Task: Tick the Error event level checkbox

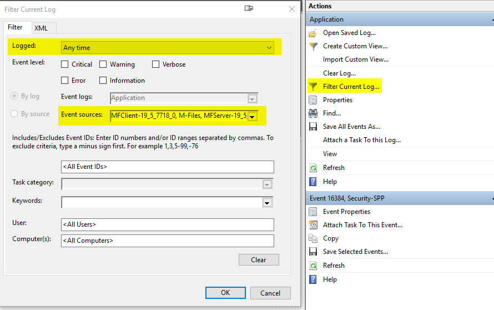Action: (x=65, y=81)
